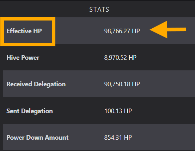Viewport: 195px width, 151px height.
Task: Click the word Delegation in the Received row
Action: click(50, 84)
